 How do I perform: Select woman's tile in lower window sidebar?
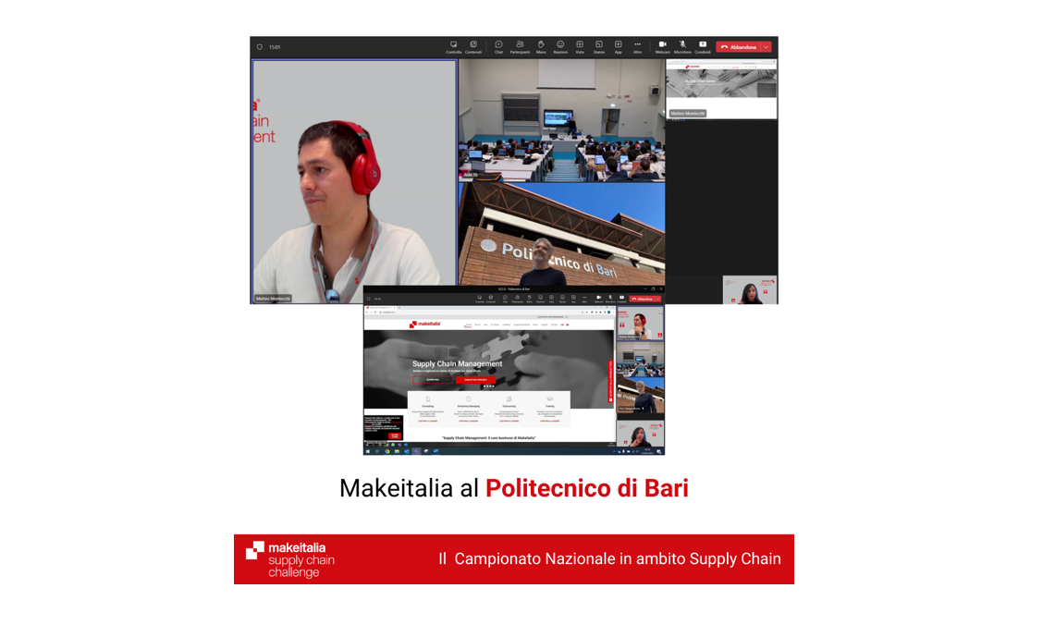click(x=641, y=434)
